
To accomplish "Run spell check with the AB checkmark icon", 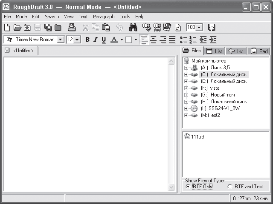I will [146, 27].
